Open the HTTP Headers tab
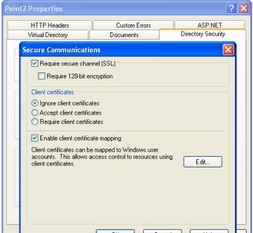Image resolution: width=253 pixels, height=233 pixels. pos(50,25)
